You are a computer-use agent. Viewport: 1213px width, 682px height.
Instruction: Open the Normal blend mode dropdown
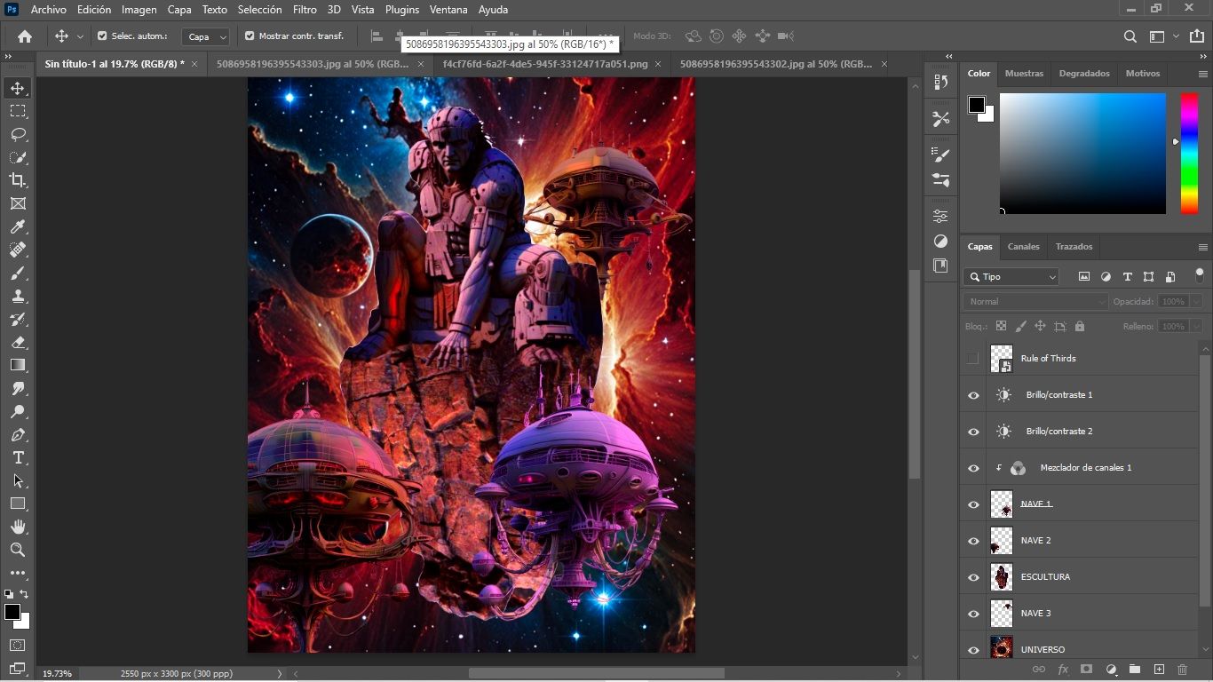[1035, 302]
